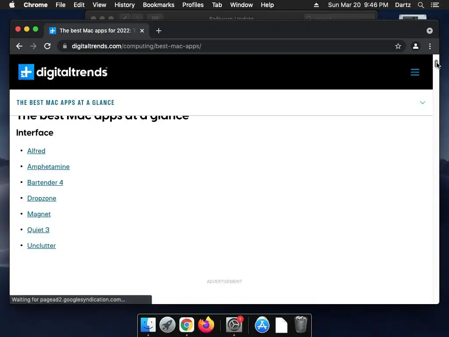Open the App Store from the Dock

click(262, 325)
